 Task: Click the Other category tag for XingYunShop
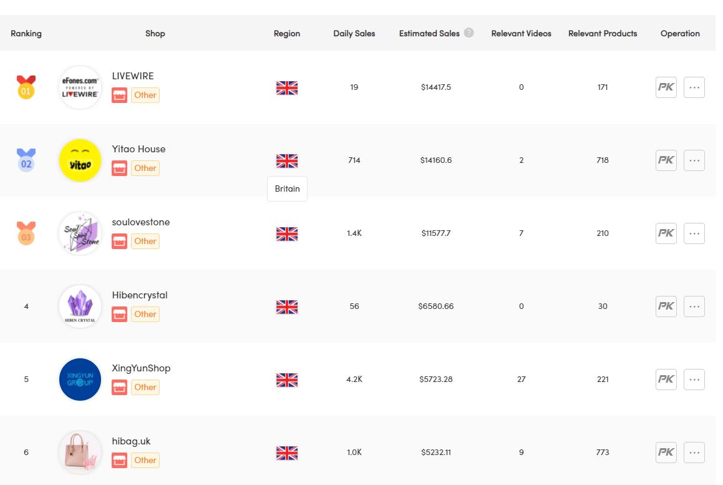(x=145, y=387)
